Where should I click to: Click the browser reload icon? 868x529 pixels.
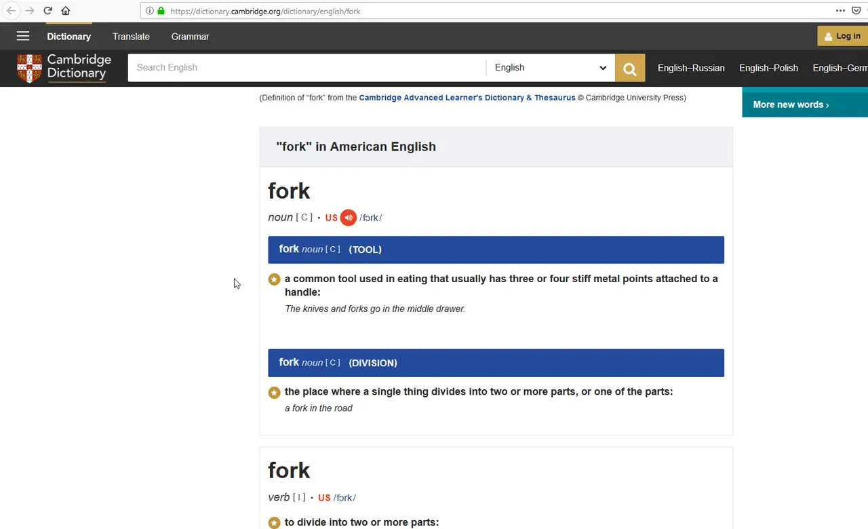[47, 11]
